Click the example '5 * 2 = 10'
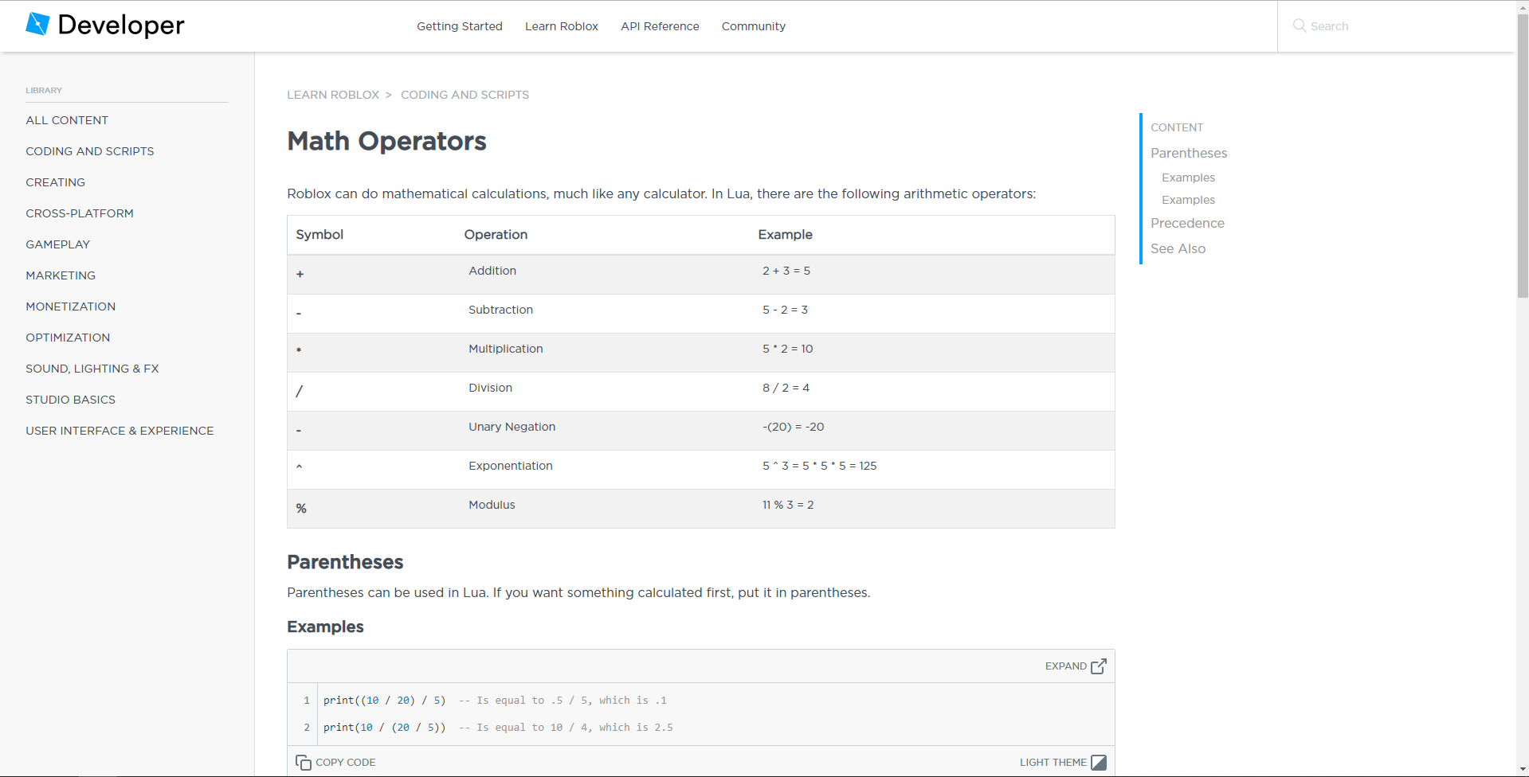1529x777 pixels. [788, 349]
